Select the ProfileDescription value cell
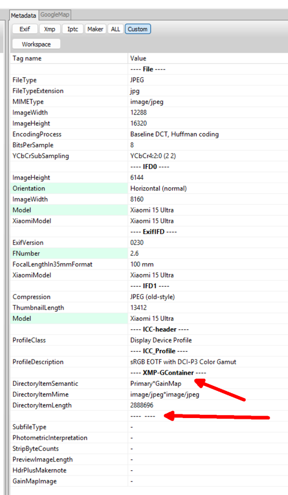Image resolution: width=288 pixels, height=495 pixels. 183,362
